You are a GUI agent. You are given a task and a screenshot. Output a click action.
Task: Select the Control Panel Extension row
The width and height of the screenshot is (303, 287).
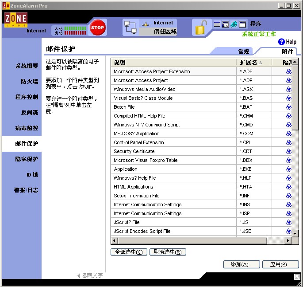click(x=201, y=142)
